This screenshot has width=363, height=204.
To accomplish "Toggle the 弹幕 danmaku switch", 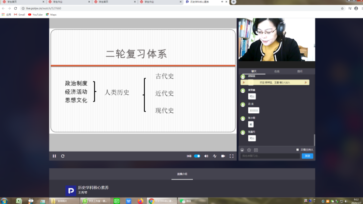I will coord(197,156).
